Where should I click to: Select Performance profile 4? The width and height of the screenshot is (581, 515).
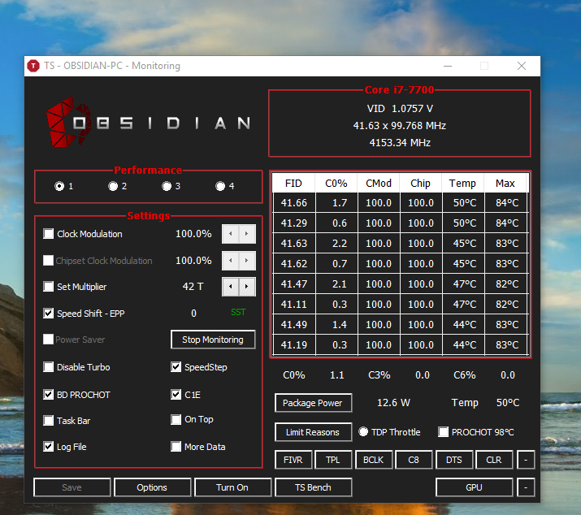point(220,186)
